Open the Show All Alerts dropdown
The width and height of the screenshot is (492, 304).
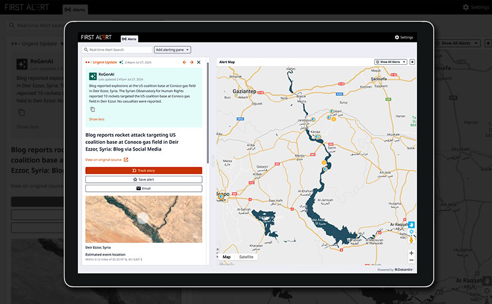point(391,62)
